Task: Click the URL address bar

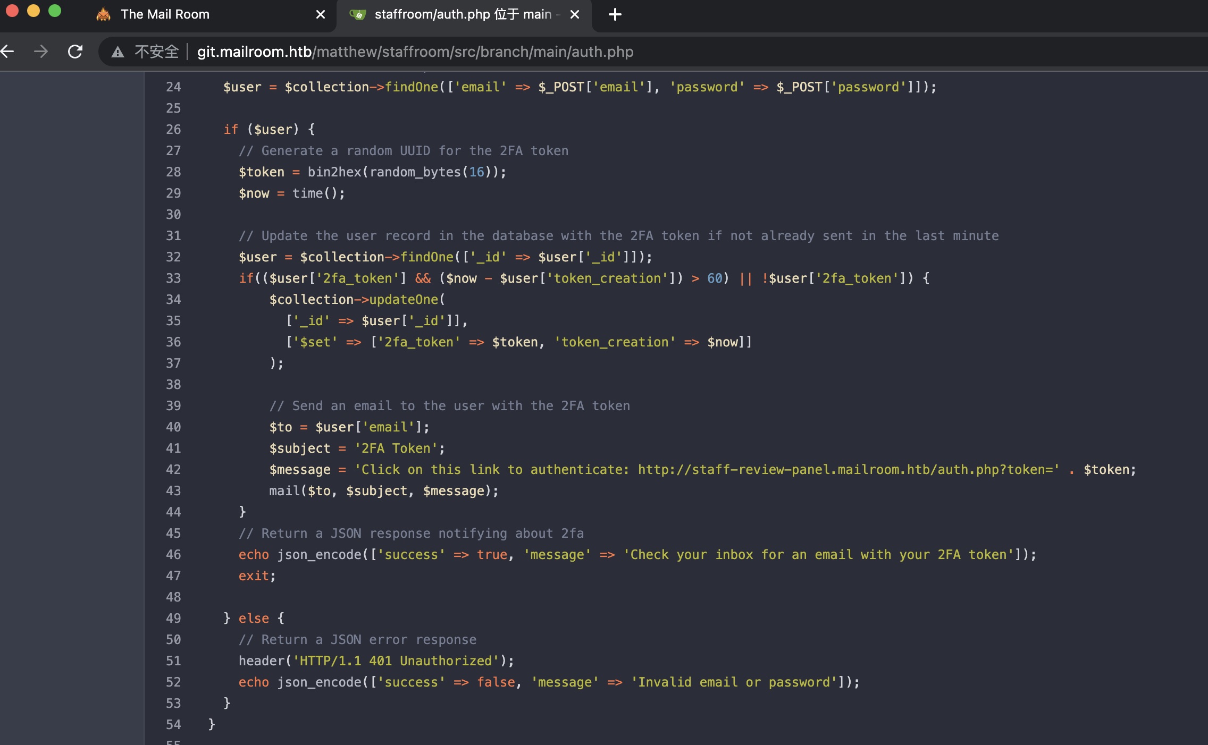Action: tap(415, 52)
